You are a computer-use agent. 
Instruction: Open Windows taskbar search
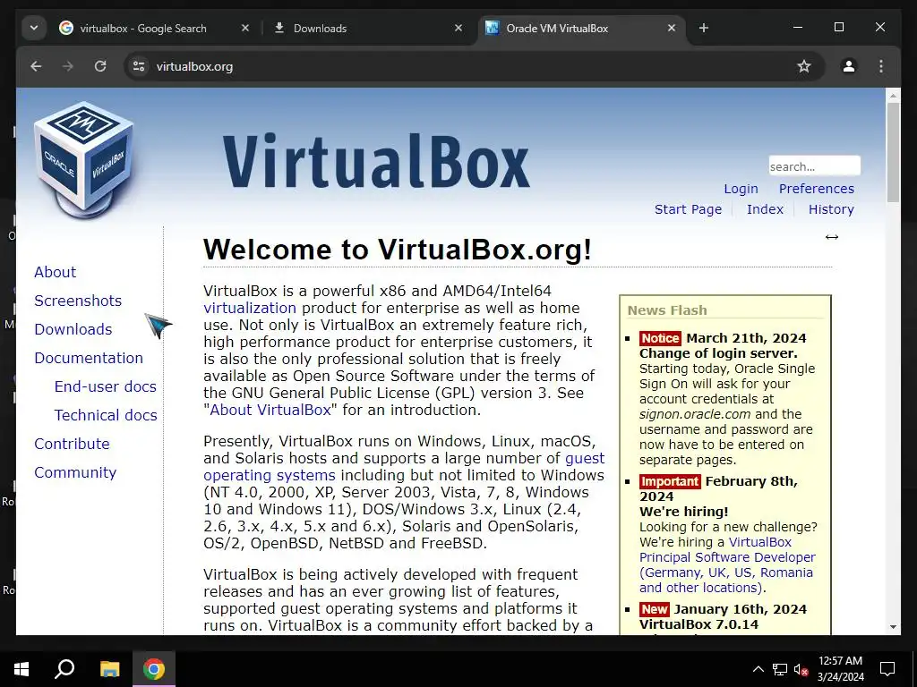(x=64, y=669)
